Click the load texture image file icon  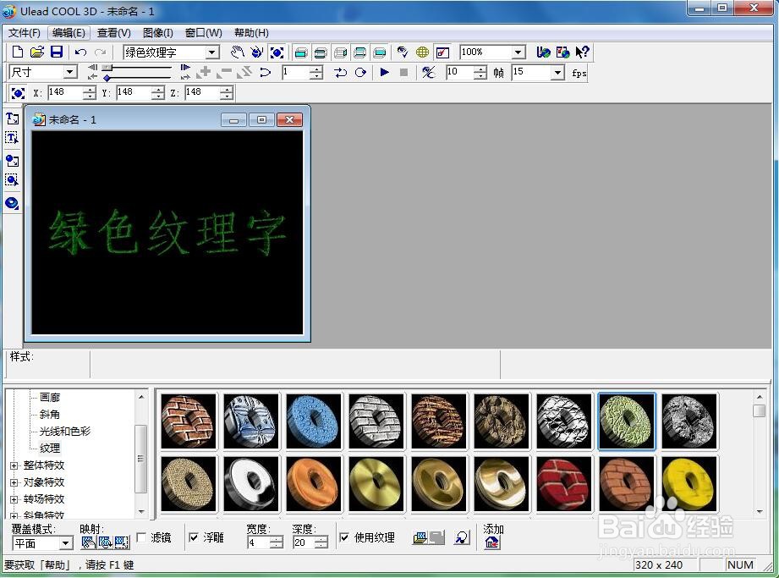(x=420, y=537)
